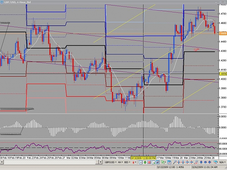Image resolution: width=227 pixels, height=170 pixels.
Task: Click the 65.0000 RSI axis label
Action: coord(223,144)
